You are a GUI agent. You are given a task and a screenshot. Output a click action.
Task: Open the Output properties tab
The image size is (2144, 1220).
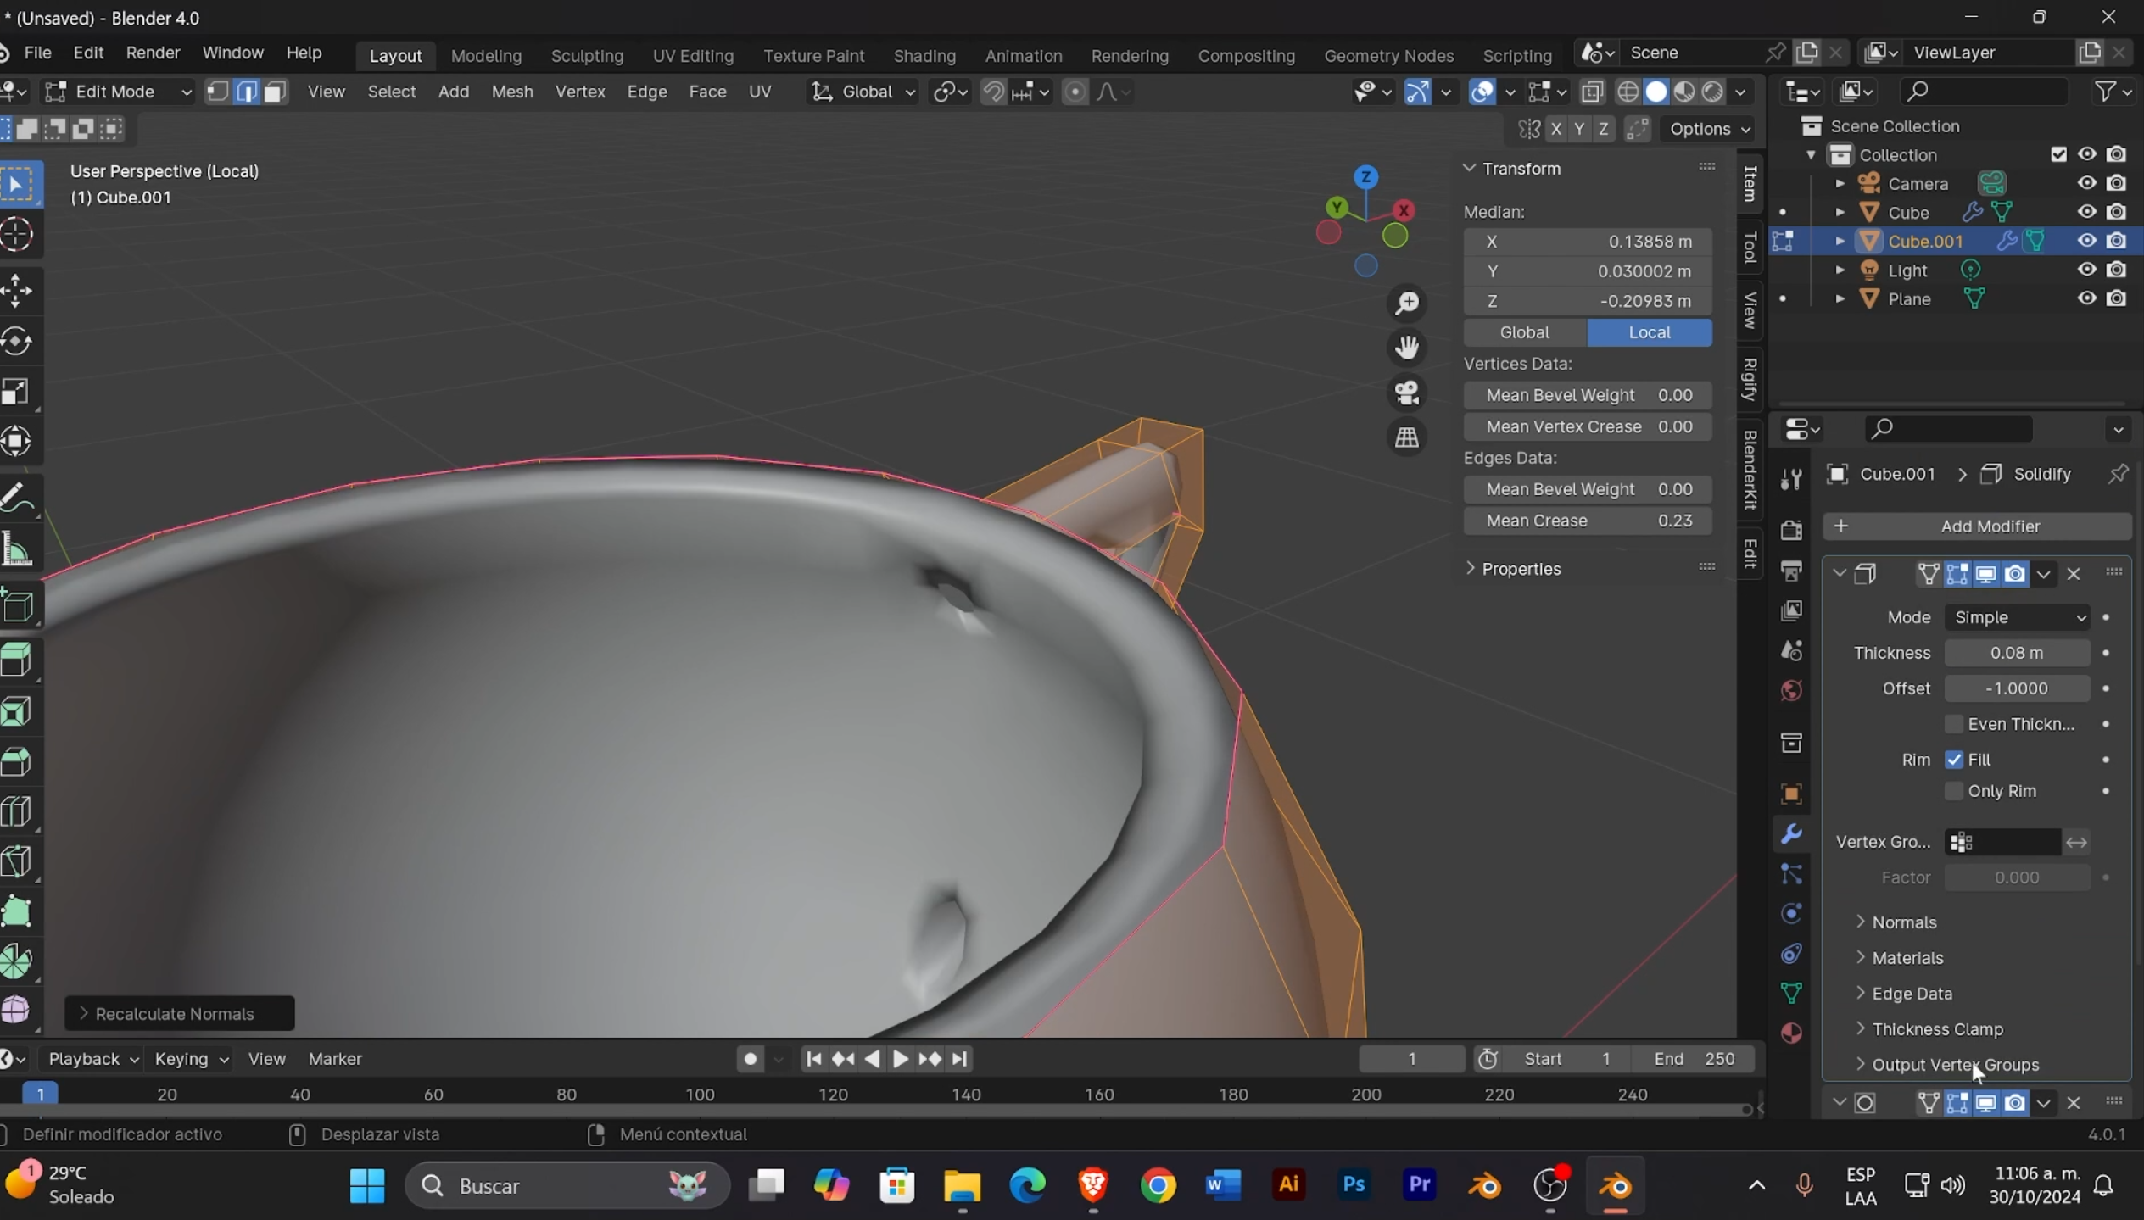1791,570
